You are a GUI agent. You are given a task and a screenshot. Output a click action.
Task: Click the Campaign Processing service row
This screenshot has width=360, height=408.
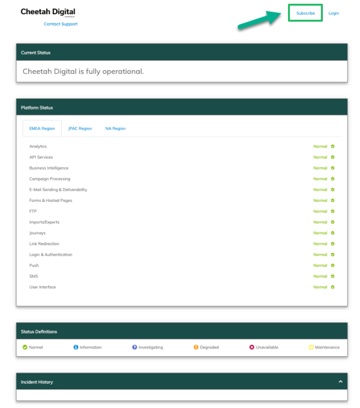(x=50, y=179)
